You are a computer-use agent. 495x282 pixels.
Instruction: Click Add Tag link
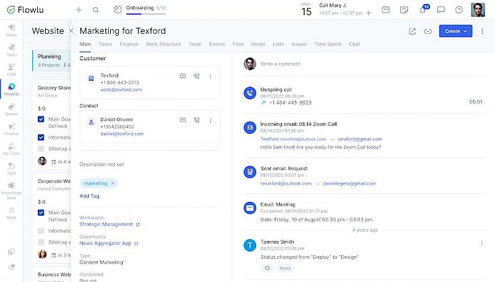90,196
